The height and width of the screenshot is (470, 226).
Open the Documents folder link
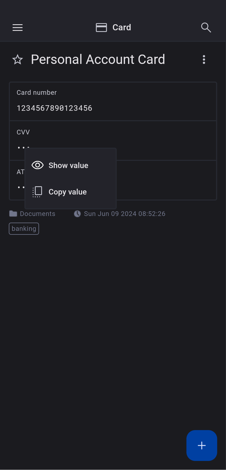(38, 214)
